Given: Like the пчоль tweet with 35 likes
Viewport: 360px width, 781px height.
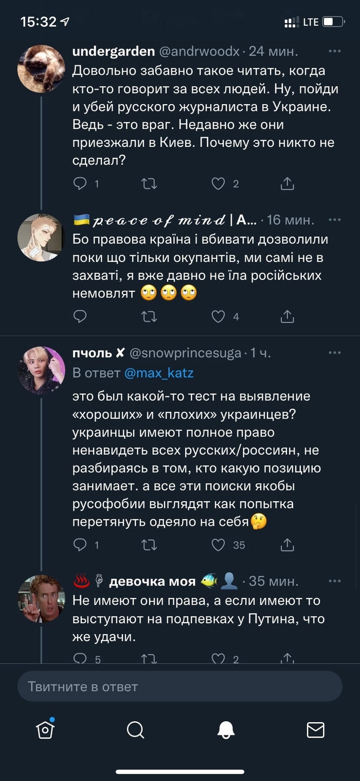Looking at the screenshot, I should click(x=219, y=544).
